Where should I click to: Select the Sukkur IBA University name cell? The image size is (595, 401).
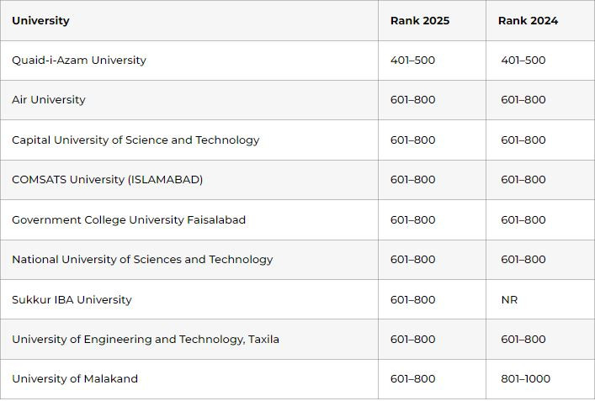pyautogui.click(x=72, y=300)
